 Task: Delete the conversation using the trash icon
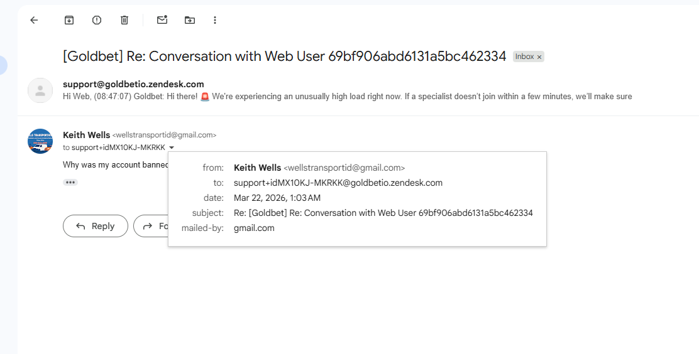[x=124, y=20]
